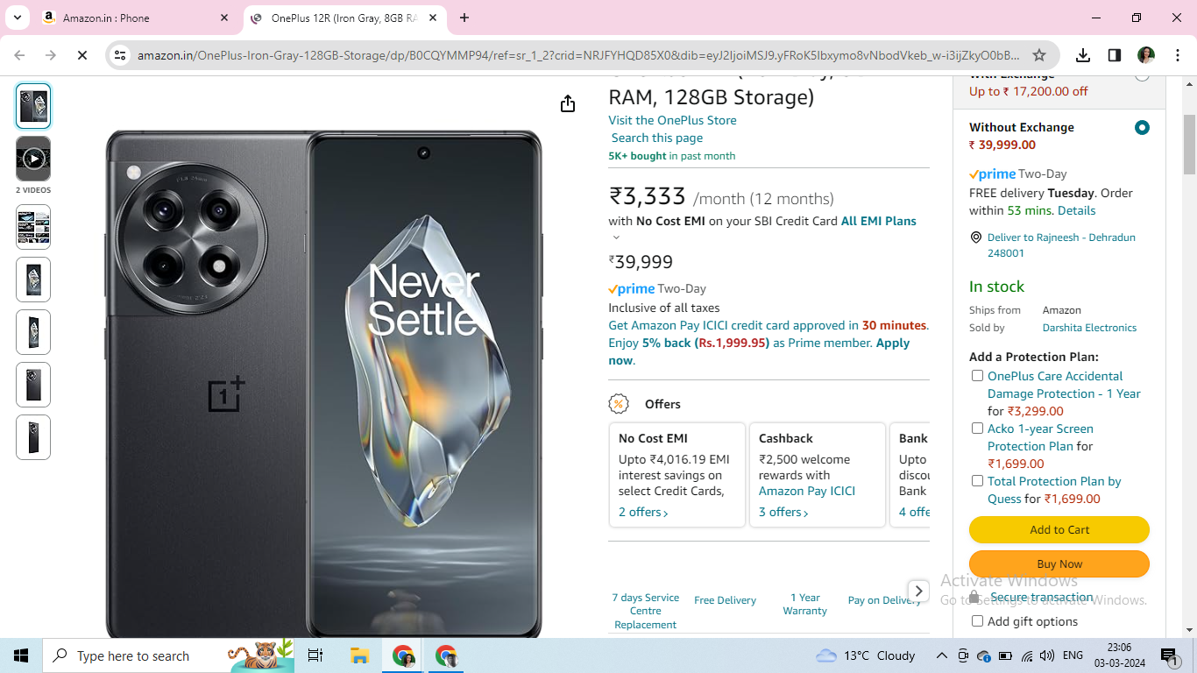Toggle the browser side panel icon
The width and height of the screenshot is (1197, 673).
click(1115, 55)
